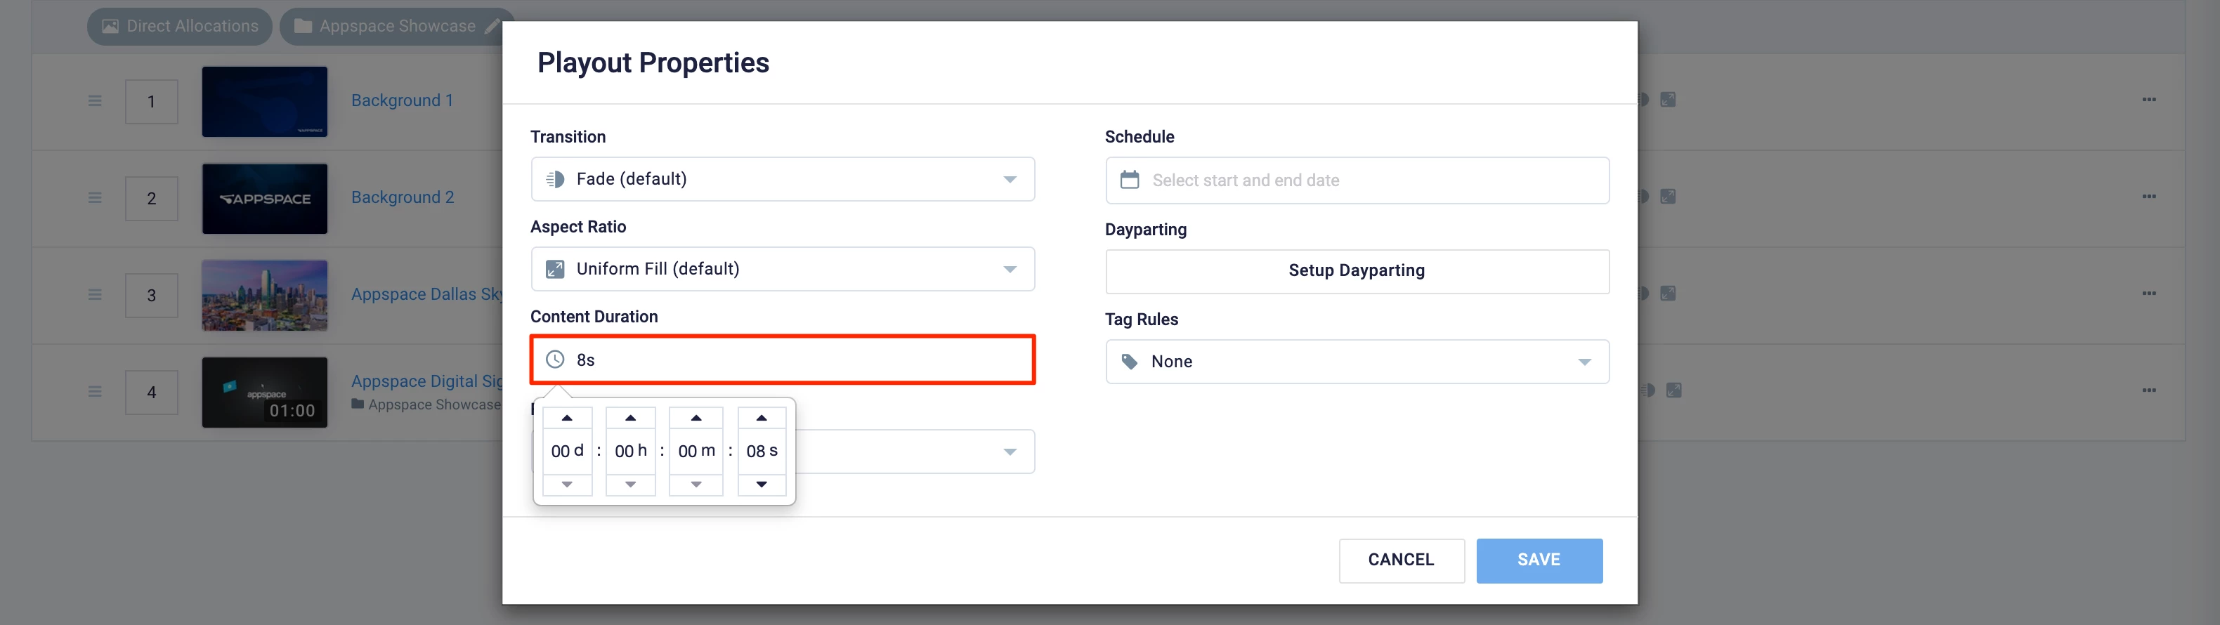Click the CANCEL button
Screen dimensions: 2220x625
click(1402, 560)
